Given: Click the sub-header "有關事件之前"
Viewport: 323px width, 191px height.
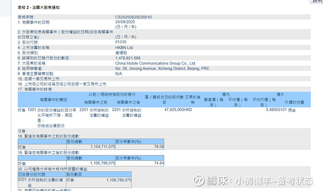Looking at the screenshot, I should (96, 103).
